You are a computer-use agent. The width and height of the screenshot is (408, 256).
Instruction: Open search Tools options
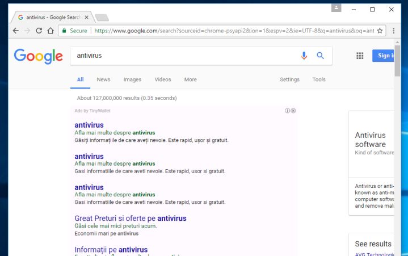(x=319, y=79)
